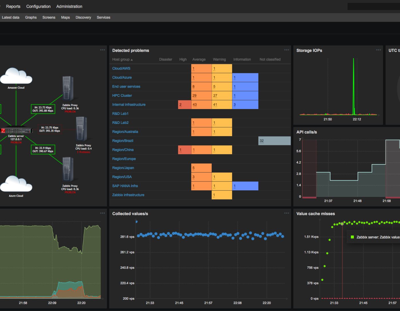The image size is (400, 311).
Task: Open options menu of bottom-left graph widget
Action: coord(103,213)
